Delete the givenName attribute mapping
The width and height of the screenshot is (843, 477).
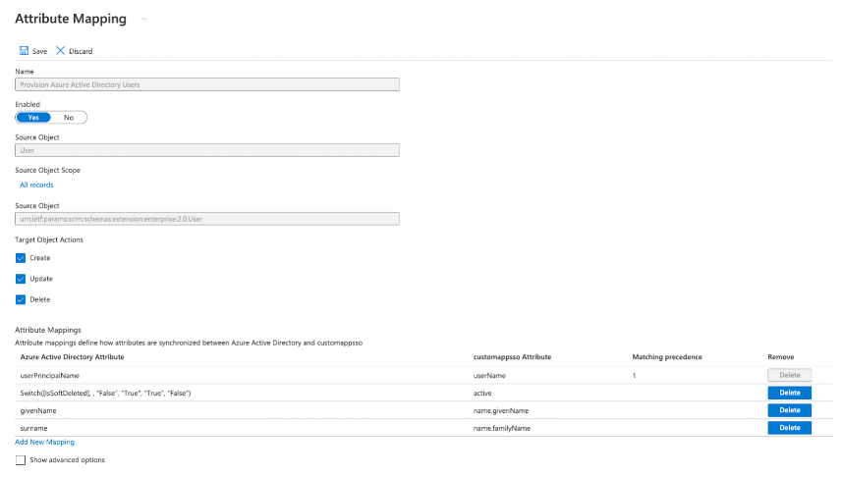(x=789, y=410)
